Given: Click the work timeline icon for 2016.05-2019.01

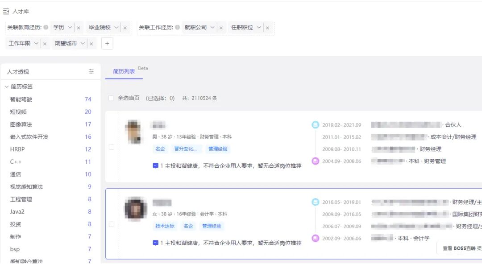Looking at the screenshot, I should point(316,202).
